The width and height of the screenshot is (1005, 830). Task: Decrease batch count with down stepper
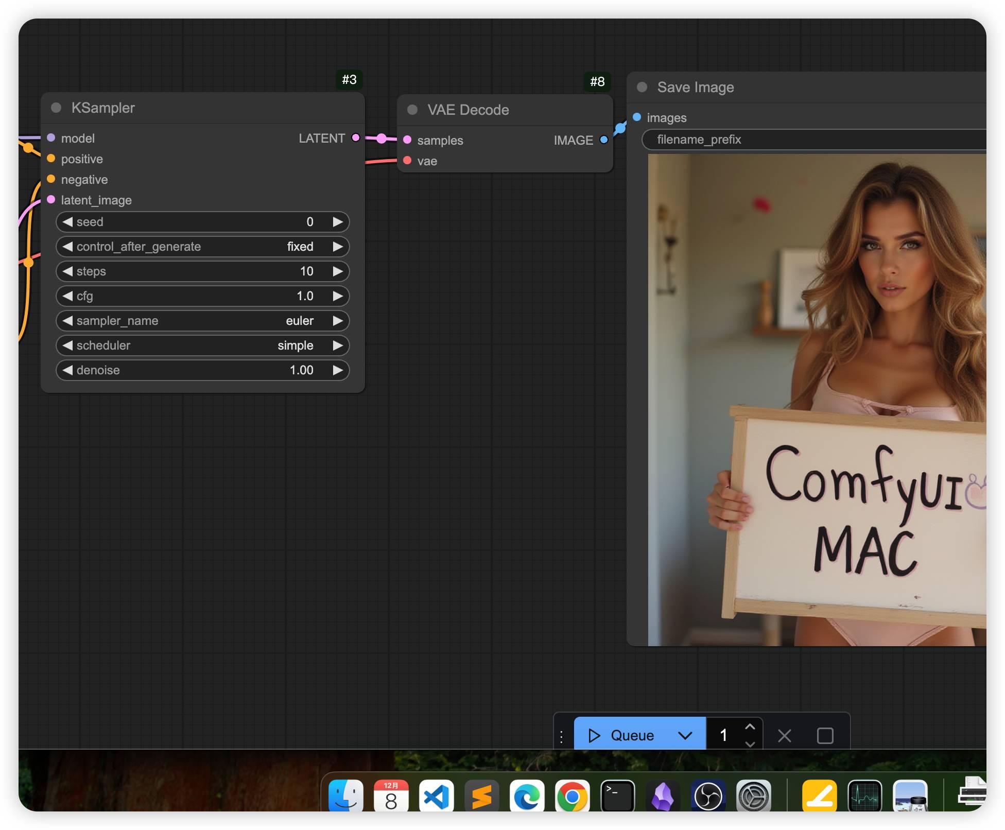coord(750,744)
